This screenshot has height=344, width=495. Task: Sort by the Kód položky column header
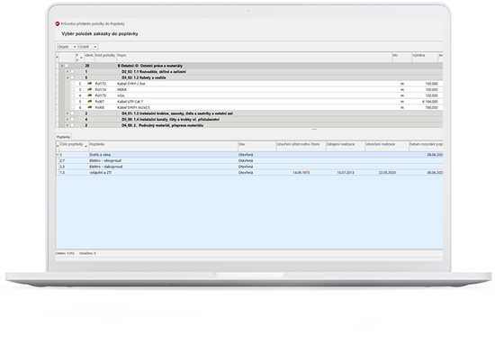(105, 57)
